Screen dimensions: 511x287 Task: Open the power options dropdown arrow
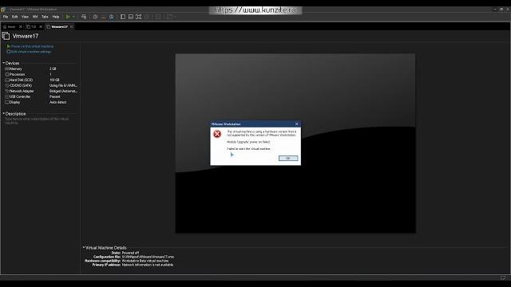click(x=73, y=17)
